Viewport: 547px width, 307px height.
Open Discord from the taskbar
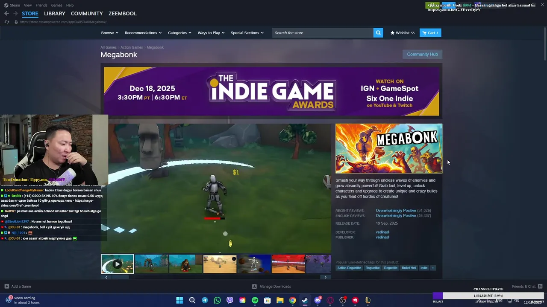click(x=318, y=300)
